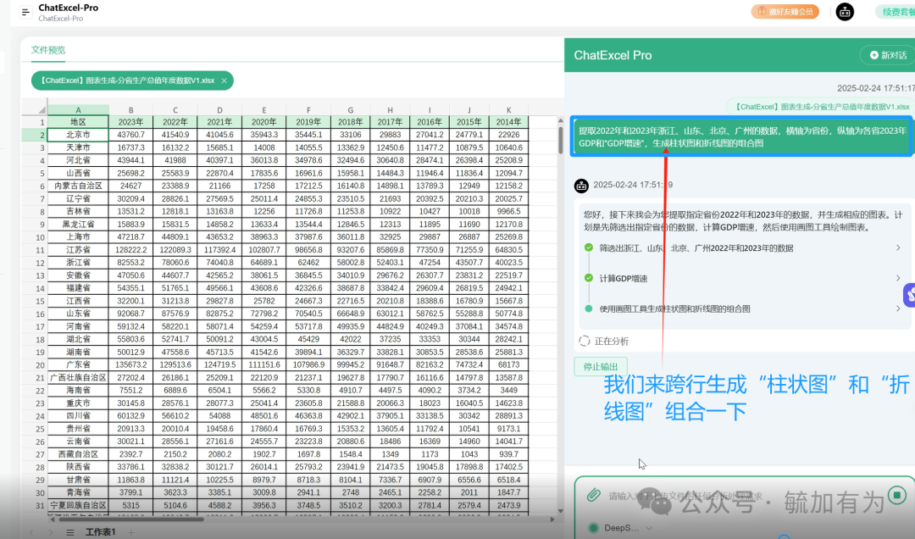Click the scroll-right arrow of horizontal scrollbar
The height and width of the screenshot is (539, 915).
[552, 519]
